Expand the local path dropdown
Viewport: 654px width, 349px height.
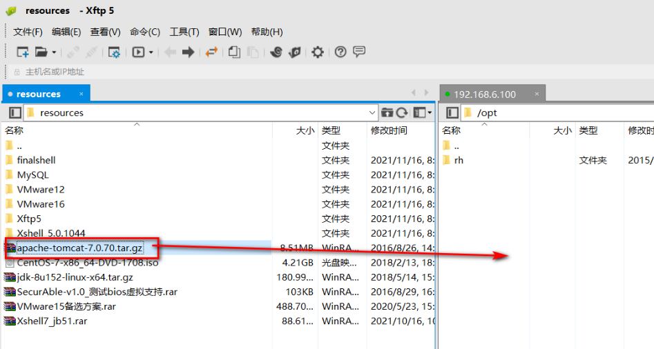pyautogui.click(x=373, y=112)
